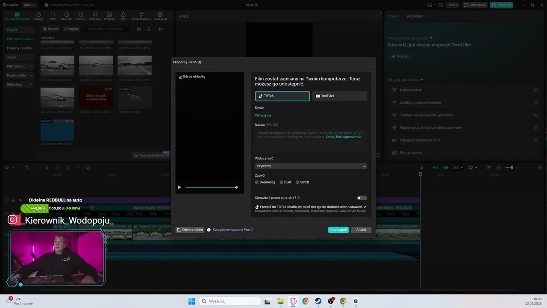Open Steam from the taskbar
Image resolution: width=547 pixels, height=308 pixels.
[318, 301]
